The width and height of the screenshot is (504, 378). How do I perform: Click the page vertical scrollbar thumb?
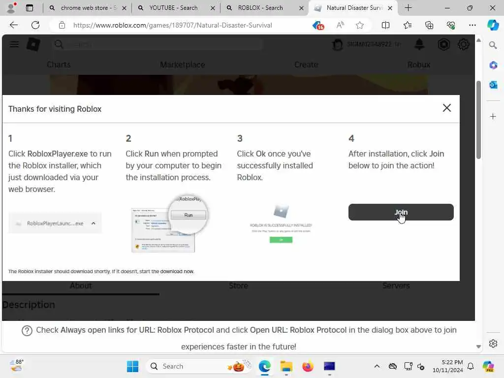[x=478, y=120]
